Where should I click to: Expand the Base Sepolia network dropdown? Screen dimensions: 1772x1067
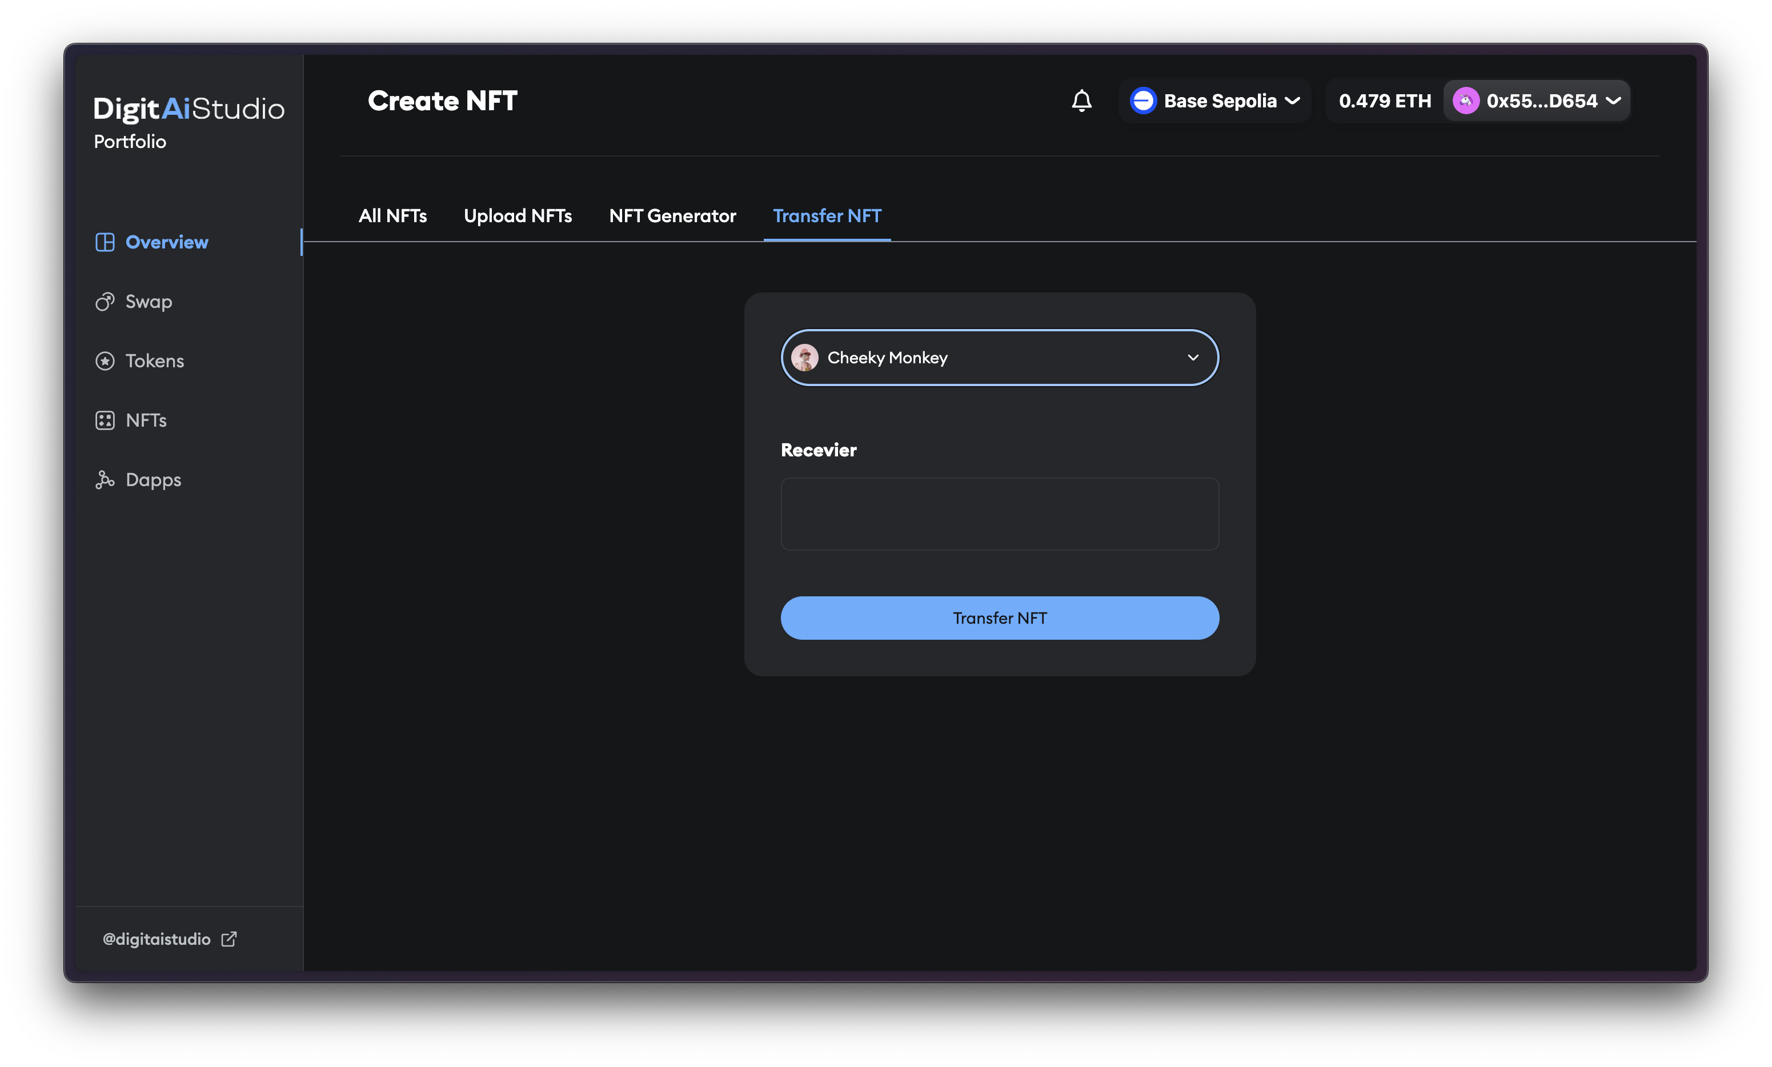(x=1292, y=101)
